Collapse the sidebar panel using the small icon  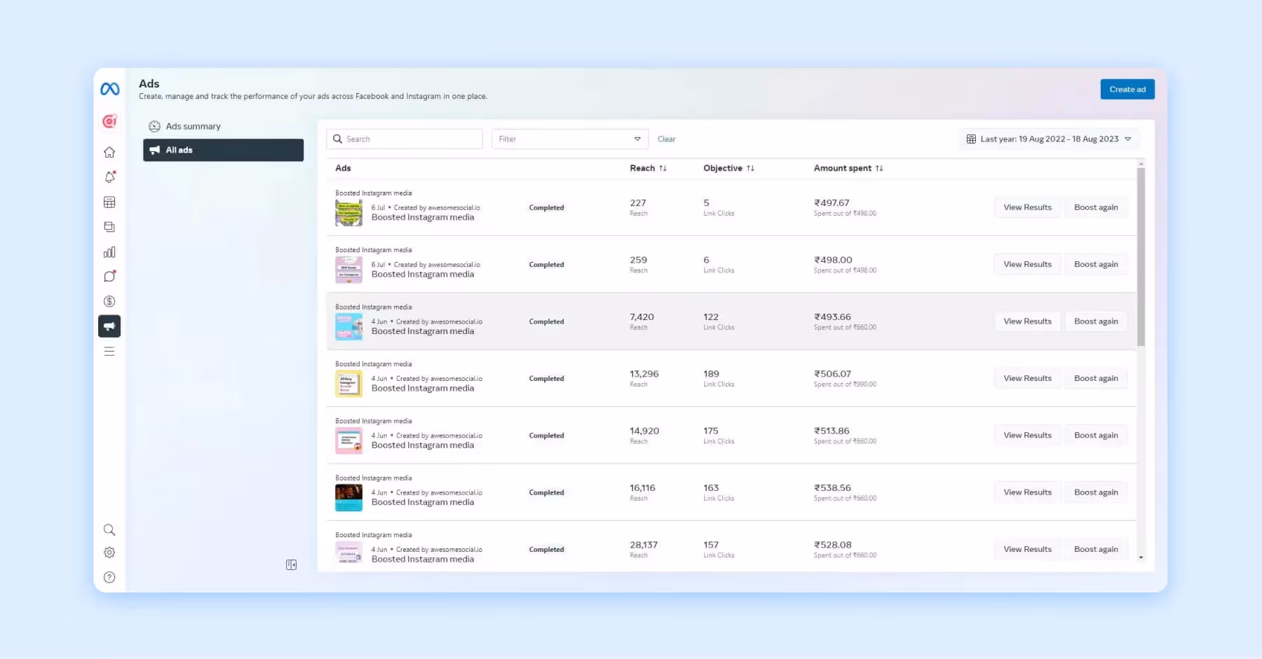(x=291, y=564)
